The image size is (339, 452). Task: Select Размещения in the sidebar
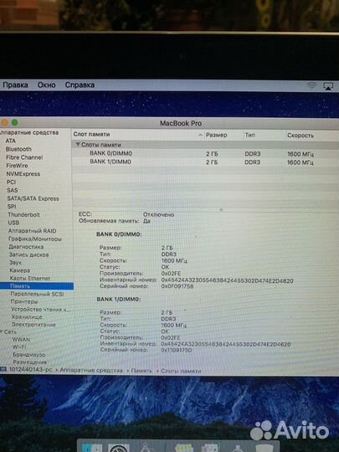pos(29,362)
